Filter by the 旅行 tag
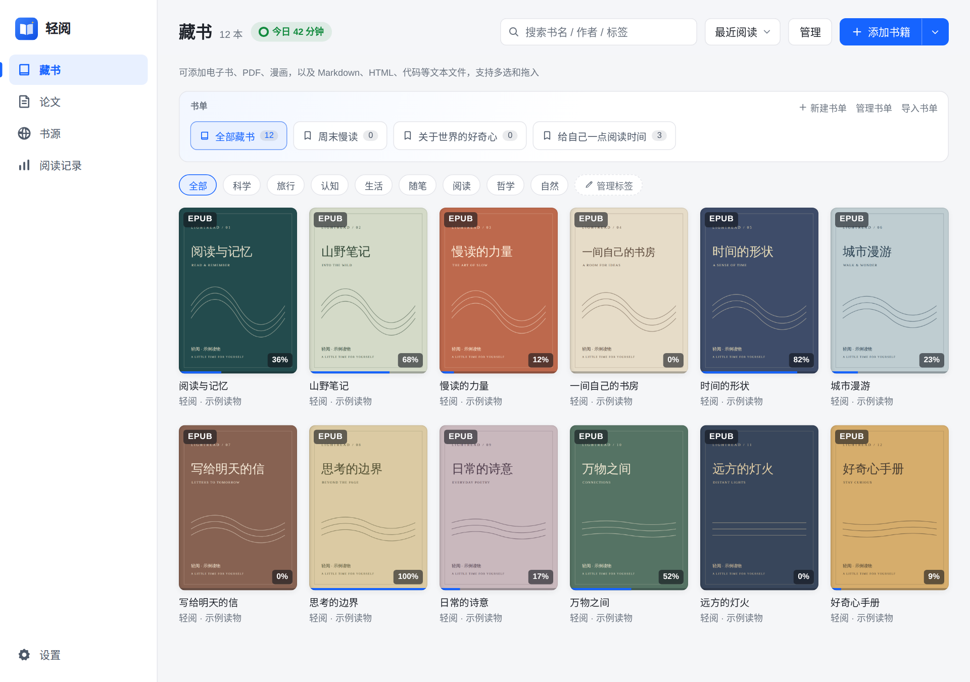The image size is (970, 682). [285, 185]
